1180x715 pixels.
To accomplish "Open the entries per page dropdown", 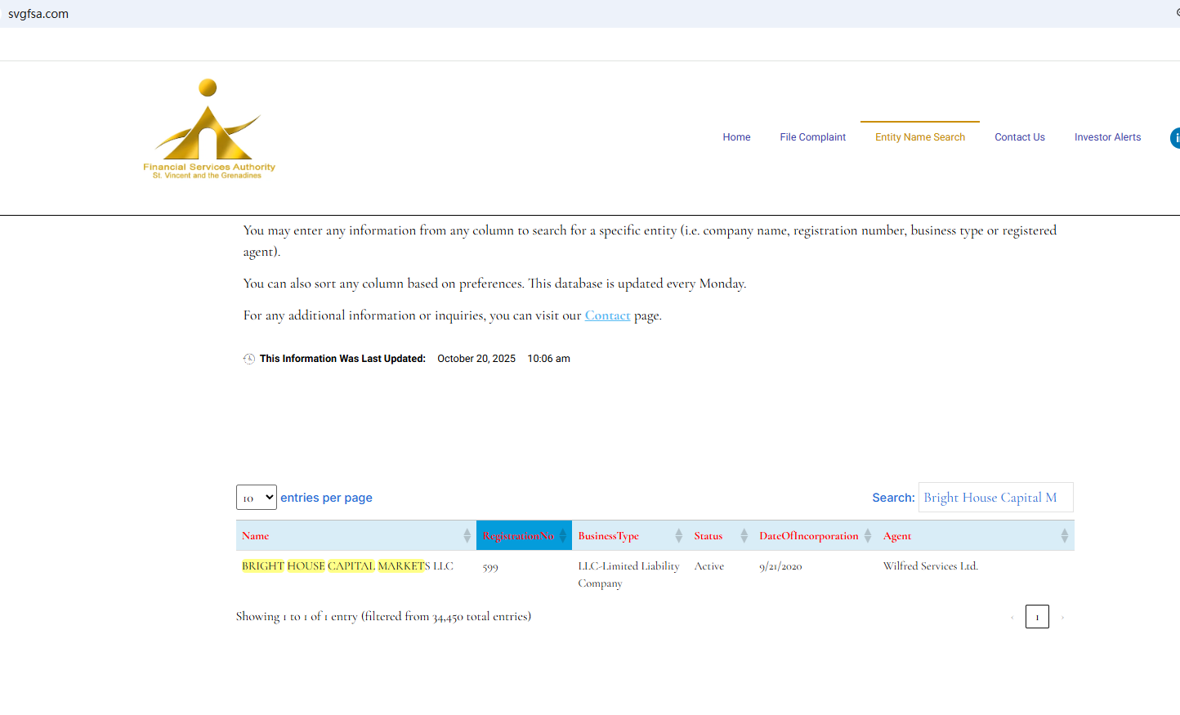I will coord(257,498).
